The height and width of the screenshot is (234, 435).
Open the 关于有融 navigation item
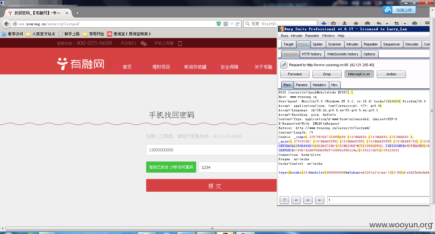click(263, 67)
